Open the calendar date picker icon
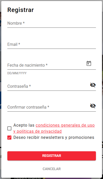 89,63
